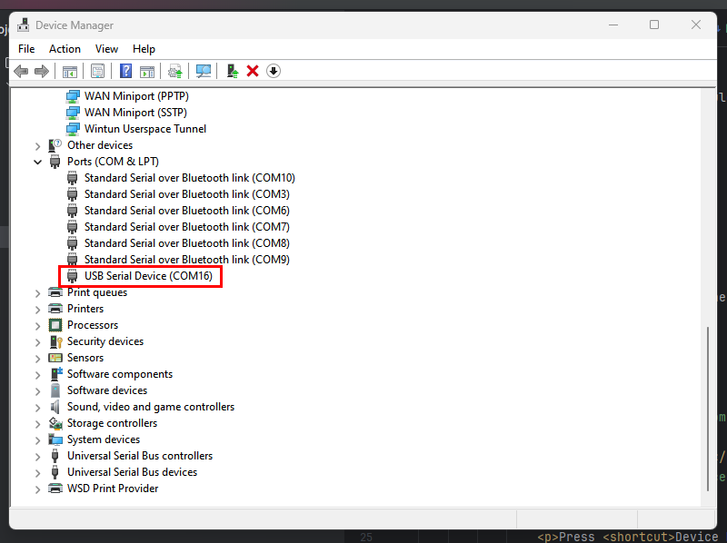
Task: Expand Universal Serial Bus controllers
Action: 37,455
